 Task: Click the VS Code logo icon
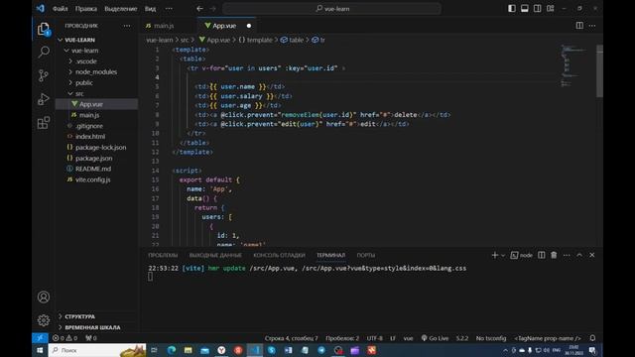[x=41, y=8]
